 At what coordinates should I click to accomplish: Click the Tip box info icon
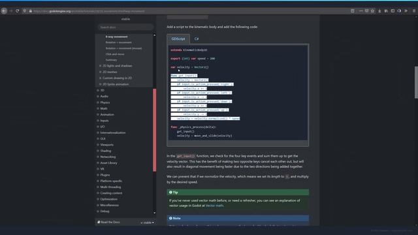(x=170, y=192)
